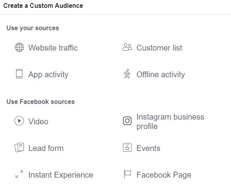Pick the Offline activity option

(x=161, y=75)
